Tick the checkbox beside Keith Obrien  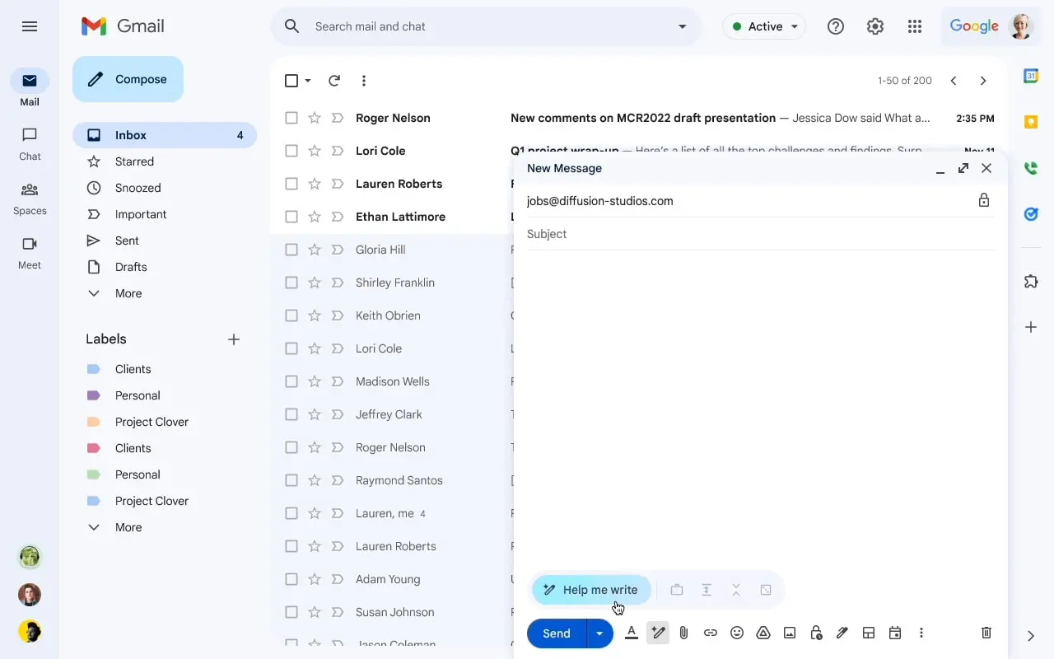point(291,315)
